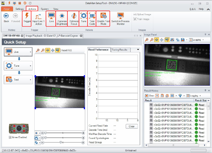Click the filter funnel icon in Result History
Image resolution: width=212 pixels, height=153 pixels.
pos(180,96)
